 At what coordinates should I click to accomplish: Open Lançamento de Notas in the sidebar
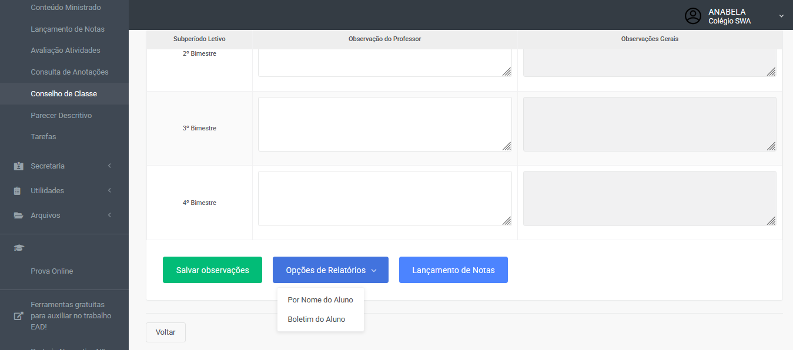[x=68, y=29]
